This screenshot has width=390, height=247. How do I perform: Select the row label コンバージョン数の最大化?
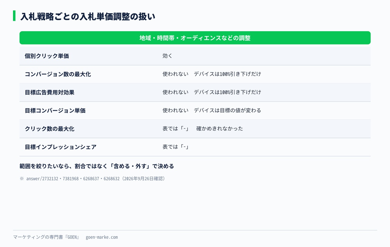pos(58,74)
